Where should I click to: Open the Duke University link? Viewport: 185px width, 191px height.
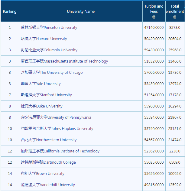point(41,106)
